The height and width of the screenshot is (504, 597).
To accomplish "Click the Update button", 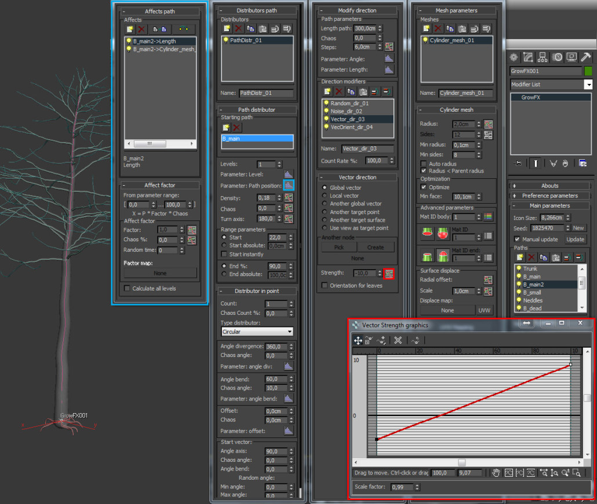I will coord(575,239).
